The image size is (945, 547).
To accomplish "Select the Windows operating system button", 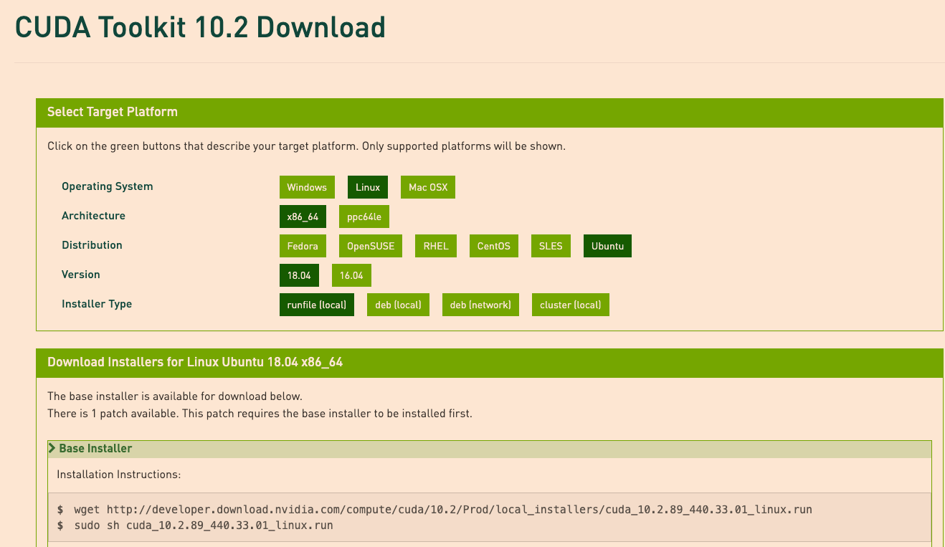I will [x=307, y=187].
